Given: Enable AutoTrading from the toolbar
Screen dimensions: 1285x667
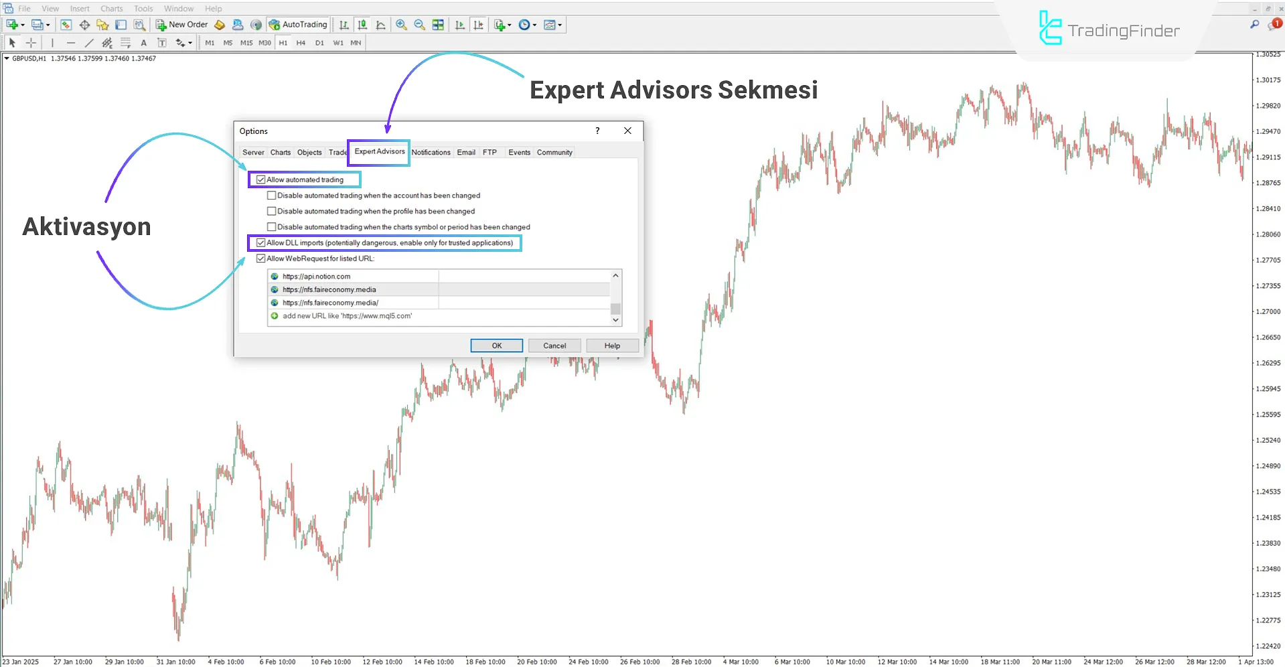Looking at the screenshot, I should [299, 25].
